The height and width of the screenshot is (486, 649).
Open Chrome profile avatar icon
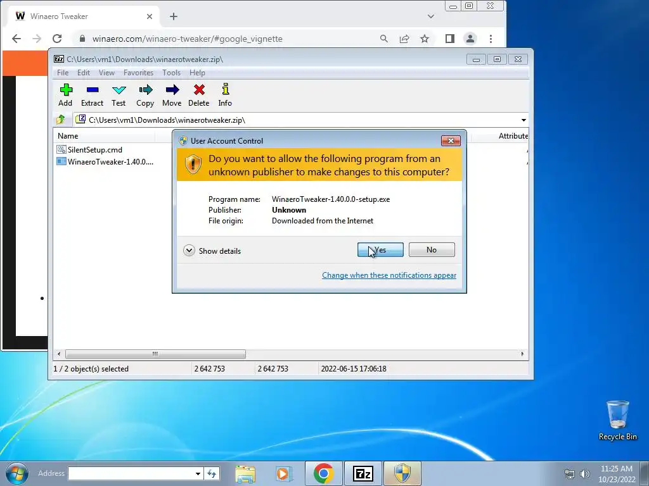click(470, 39)
